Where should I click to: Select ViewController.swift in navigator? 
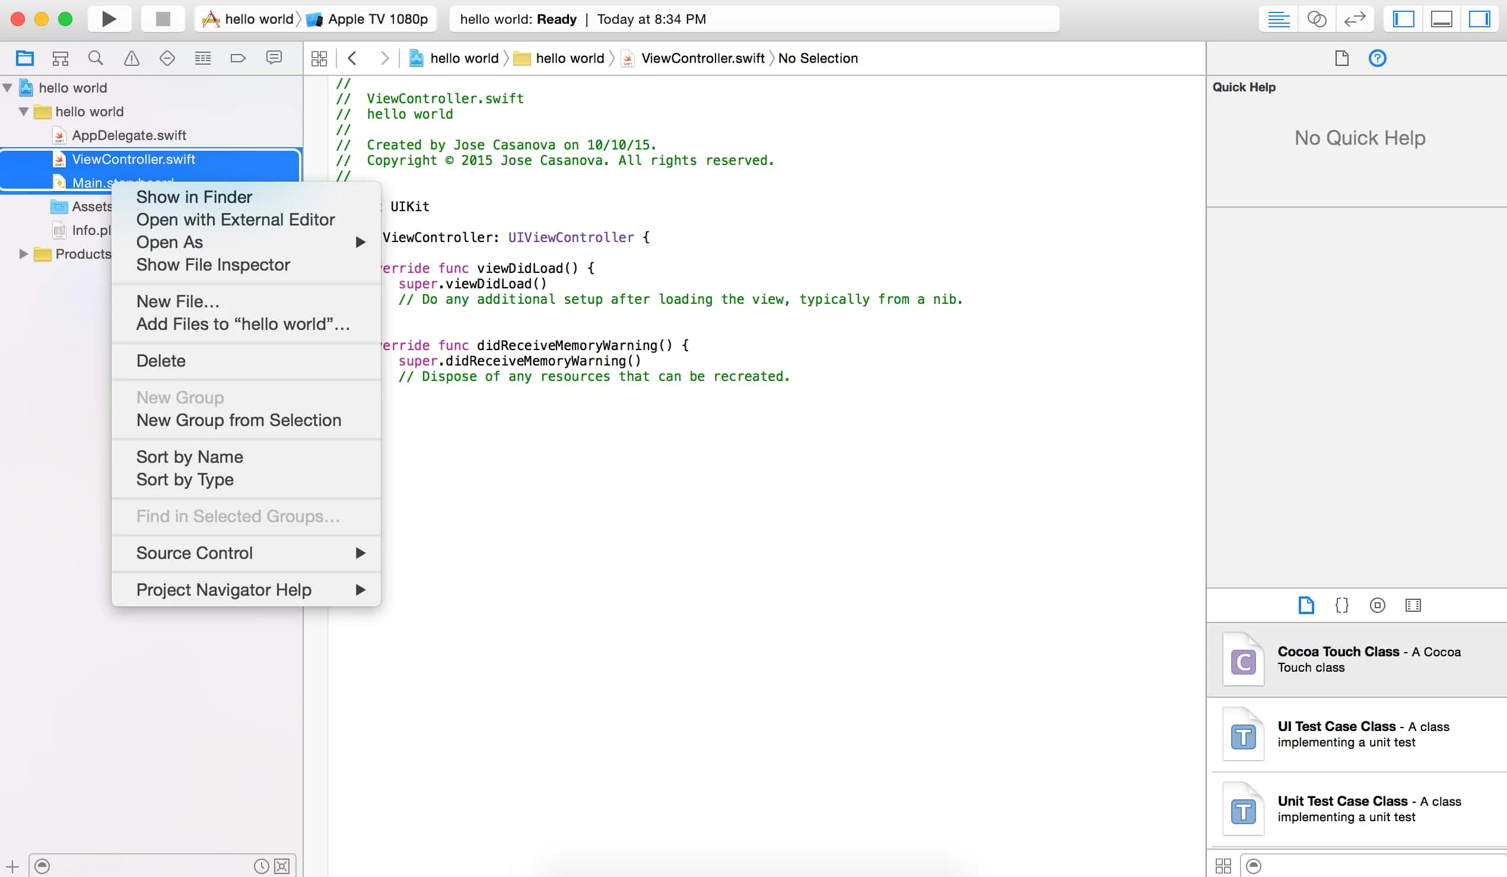pyautogui.click(x=151, y=160)
